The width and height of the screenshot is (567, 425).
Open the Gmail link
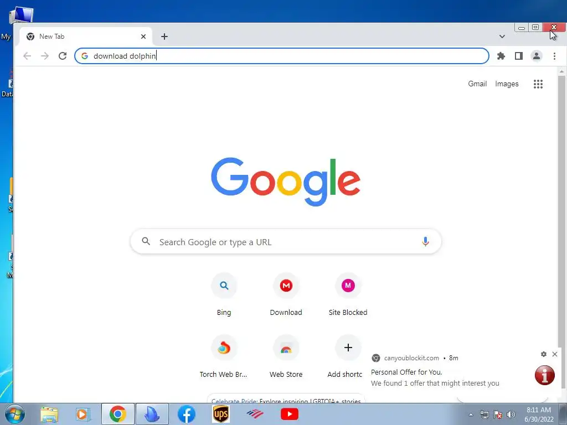tap(477, 84)
